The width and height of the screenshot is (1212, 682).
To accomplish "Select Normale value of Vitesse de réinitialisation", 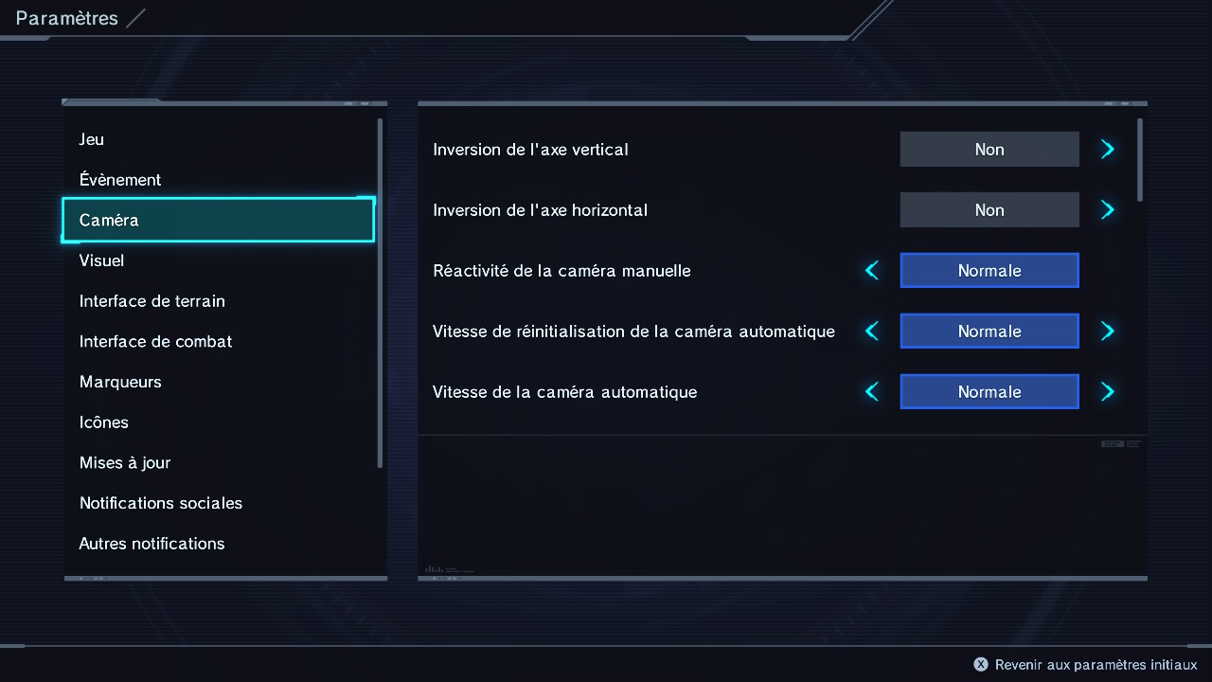I will point(989,332).
